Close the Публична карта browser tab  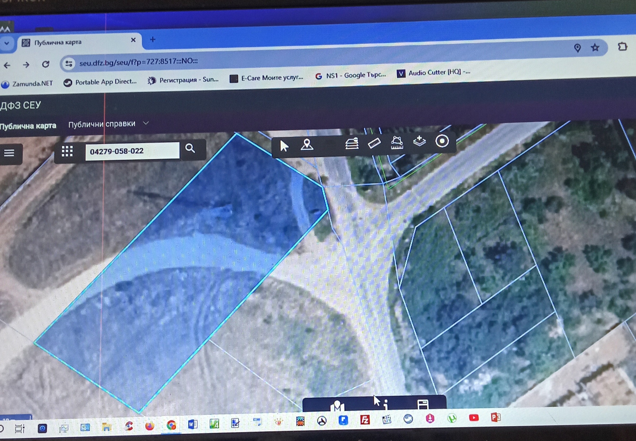[133, 40]
